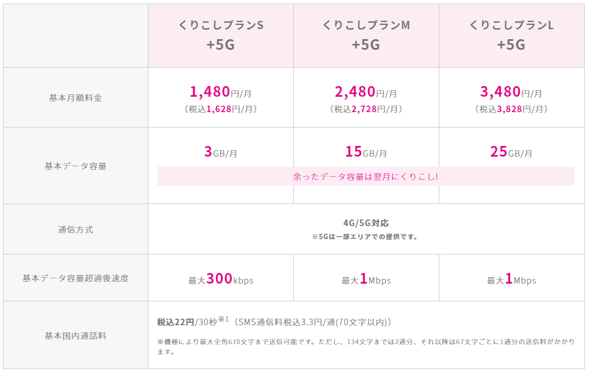The width and height of the screenshot is (589, 375).
Task: Click the 4G/5G対応 text
Action: coord(366,223)
